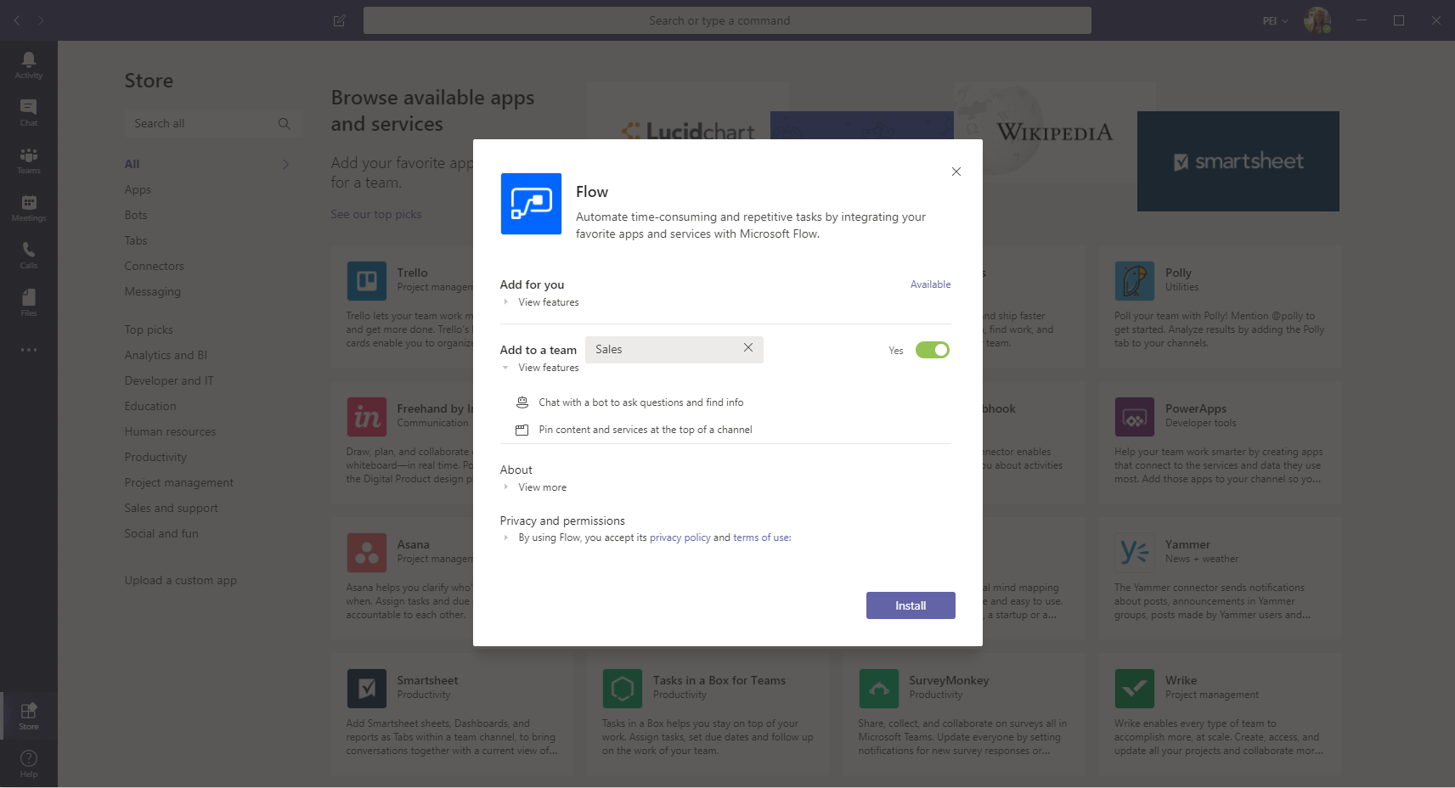The image size is (1455, 788).
Task: Click the new chat compose icon
Action: click(340, 20)
